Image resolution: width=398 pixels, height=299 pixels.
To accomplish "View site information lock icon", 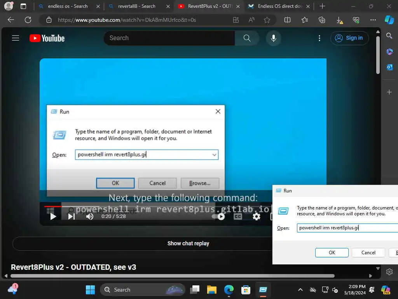I will pyautogui.click(x=49, y=20).
